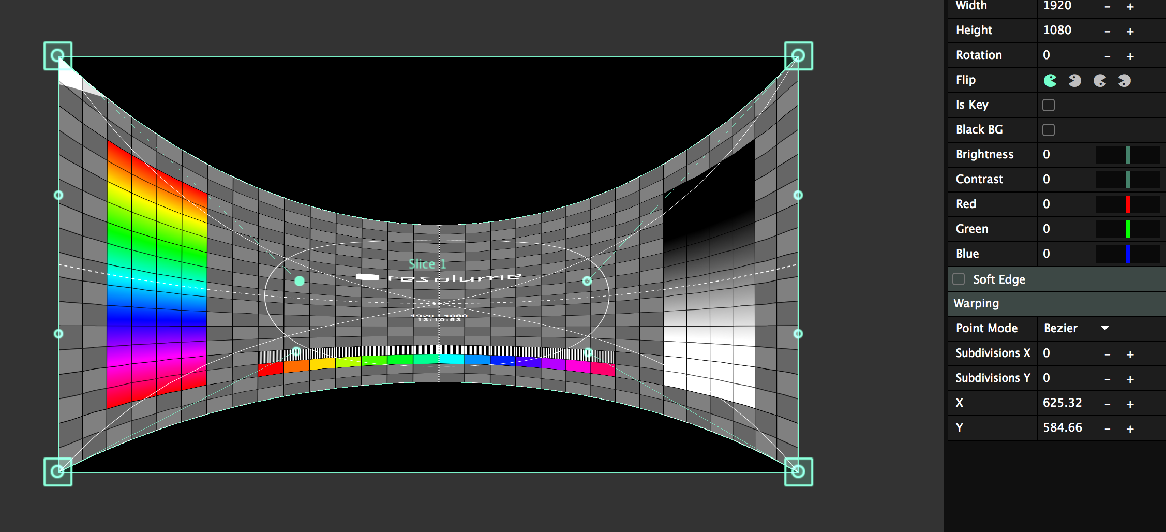Select the highlighted no-flip Pac-Man icon

pos(1050,80)
